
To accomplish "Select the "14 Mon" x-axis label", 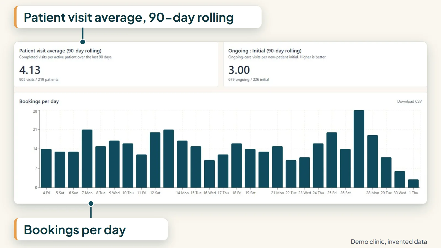I will click(182, 193).
